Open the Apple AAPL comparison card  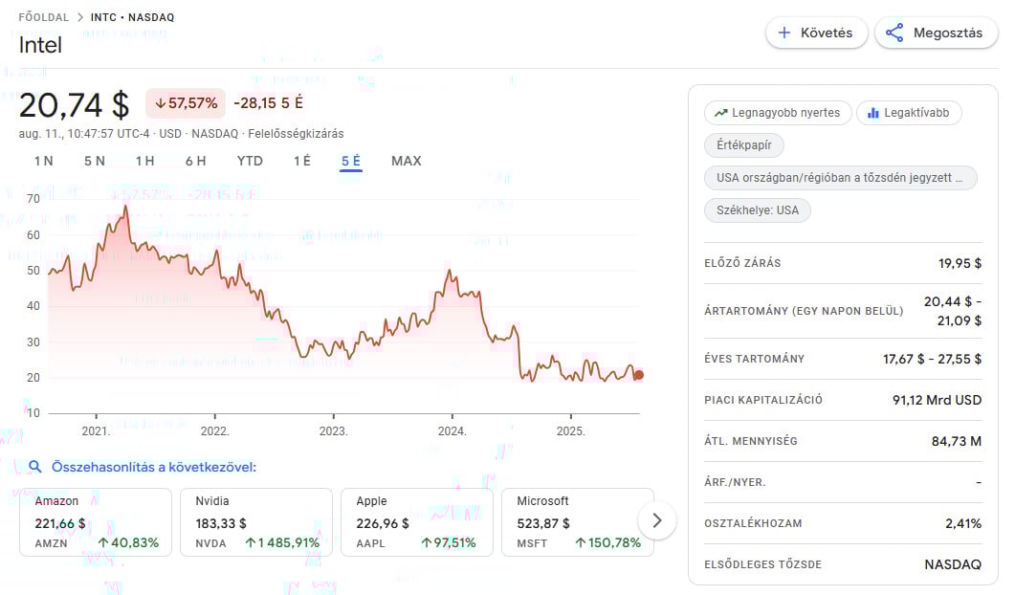(417, 522)
